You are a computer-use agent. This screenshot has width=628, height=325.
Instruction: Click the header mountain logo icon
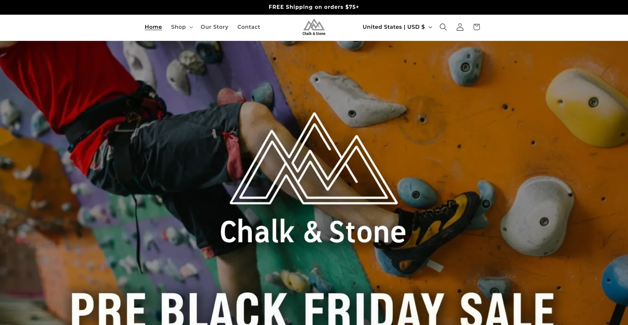coord(314,25)
